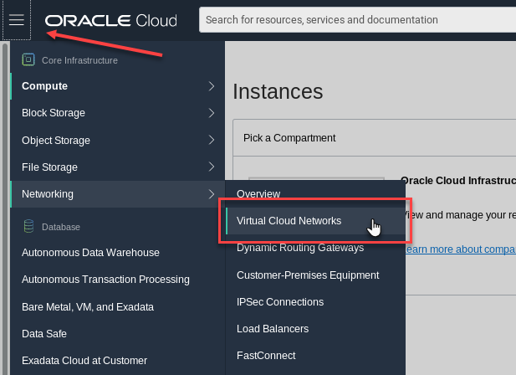This screenshot has width=516, height=375.
Task: Select File Storage menu item
Action: click(x=118, y=167)
